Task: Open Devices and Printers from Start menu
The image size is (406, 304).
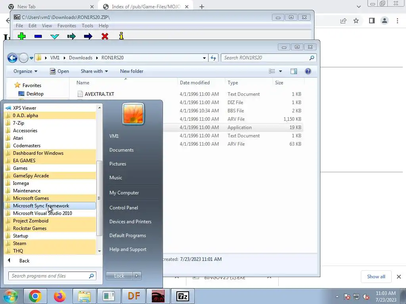Action: pyautogui.click(x=130, y=222)
